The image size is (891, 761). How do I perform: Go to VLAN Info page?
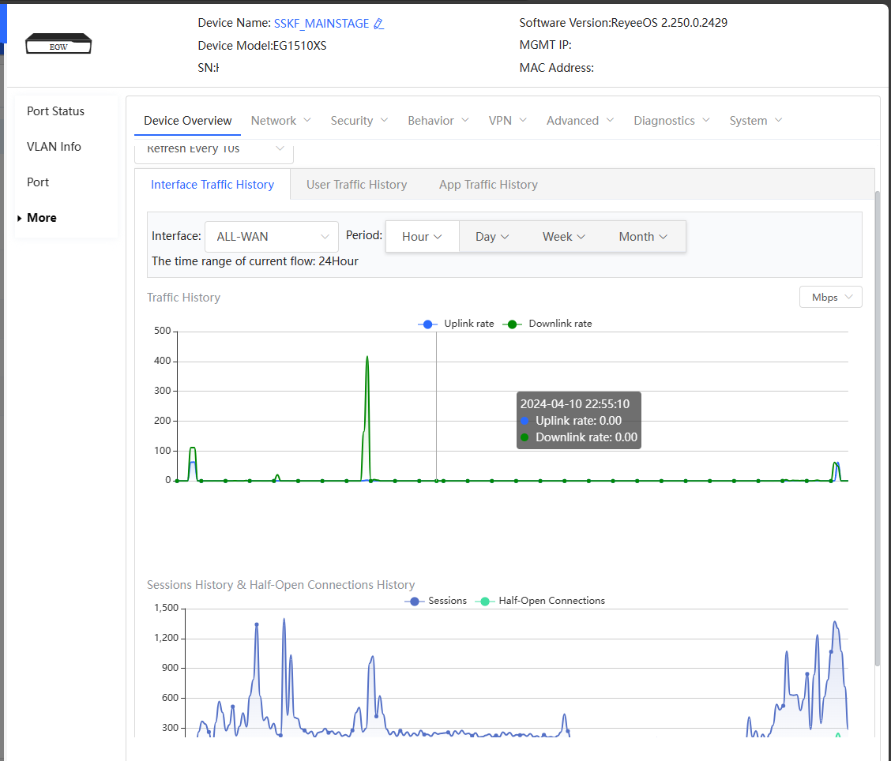click(x=54, y=147)
